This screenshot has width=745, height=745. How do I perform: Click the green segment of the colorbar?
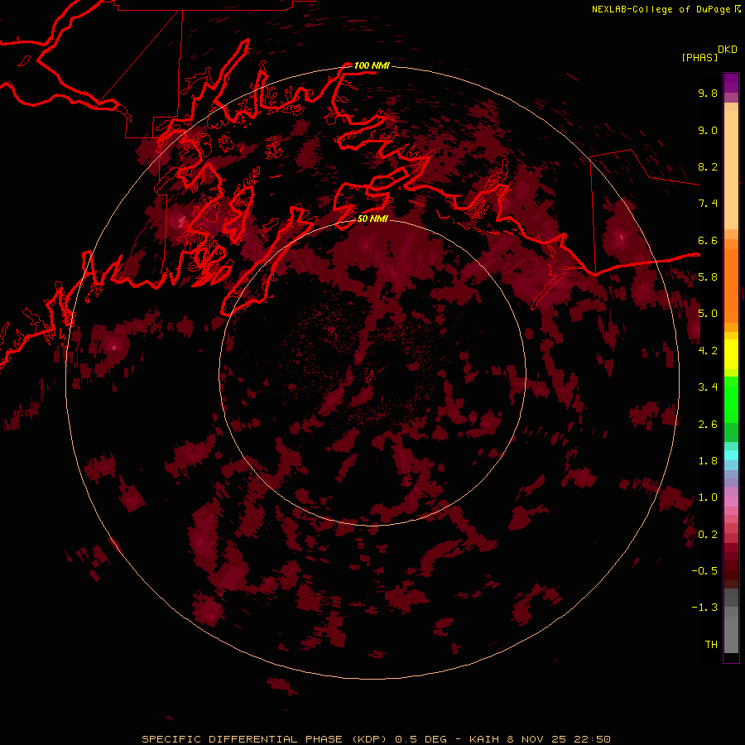731,401
